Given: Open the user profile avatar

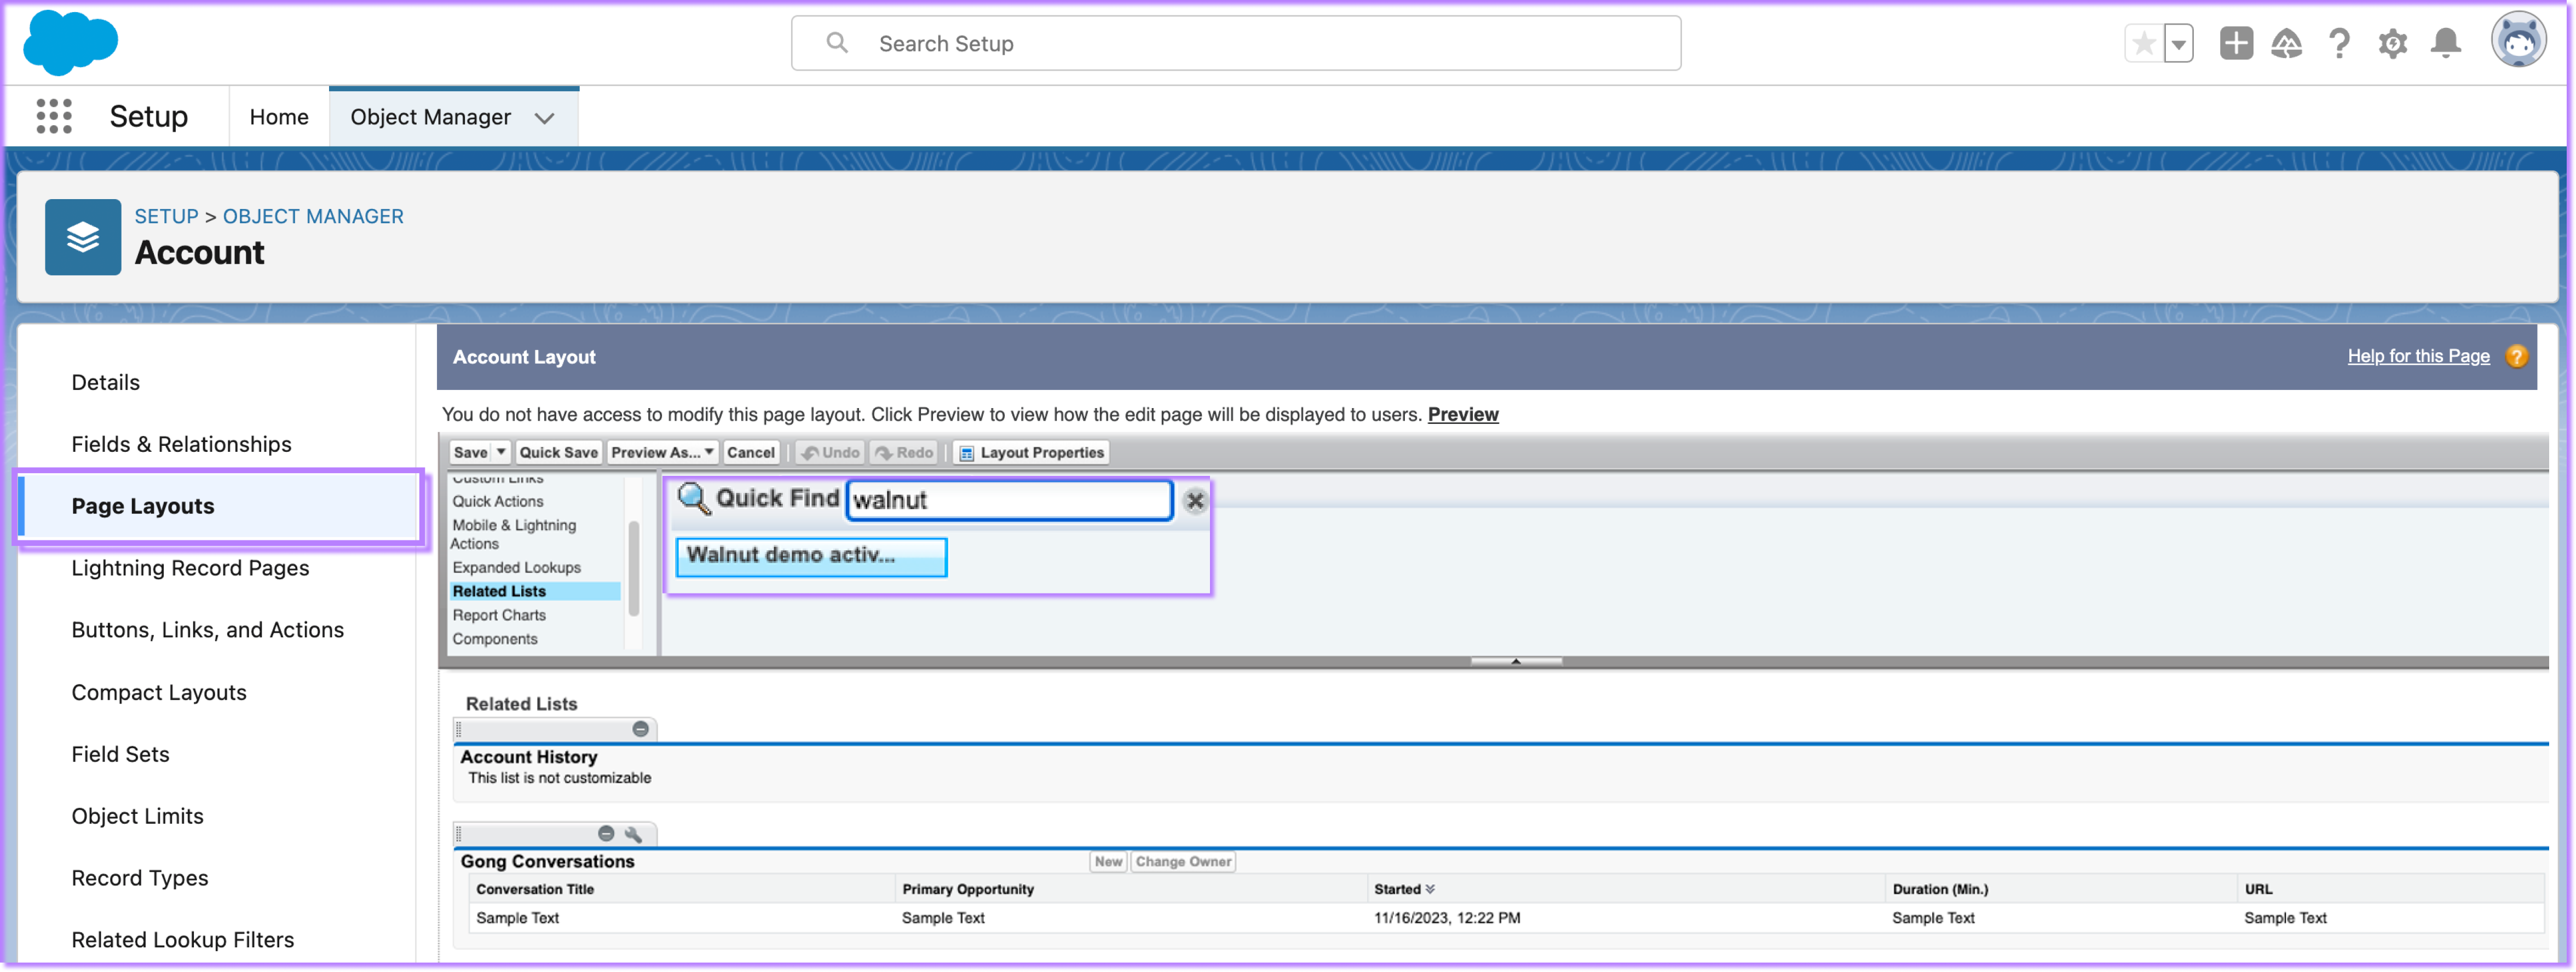Looking at the screenshot, I should coord(2518,40).
